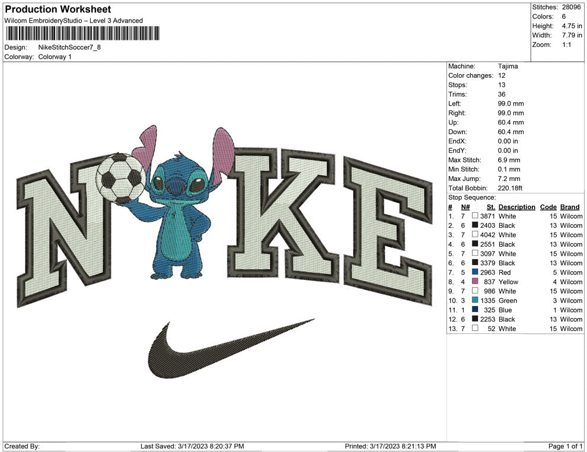Click the 'Printed: 3/17/2023 8:21:13 PM' footer
This screenshot has height=452, width=587.
[391, 446]
